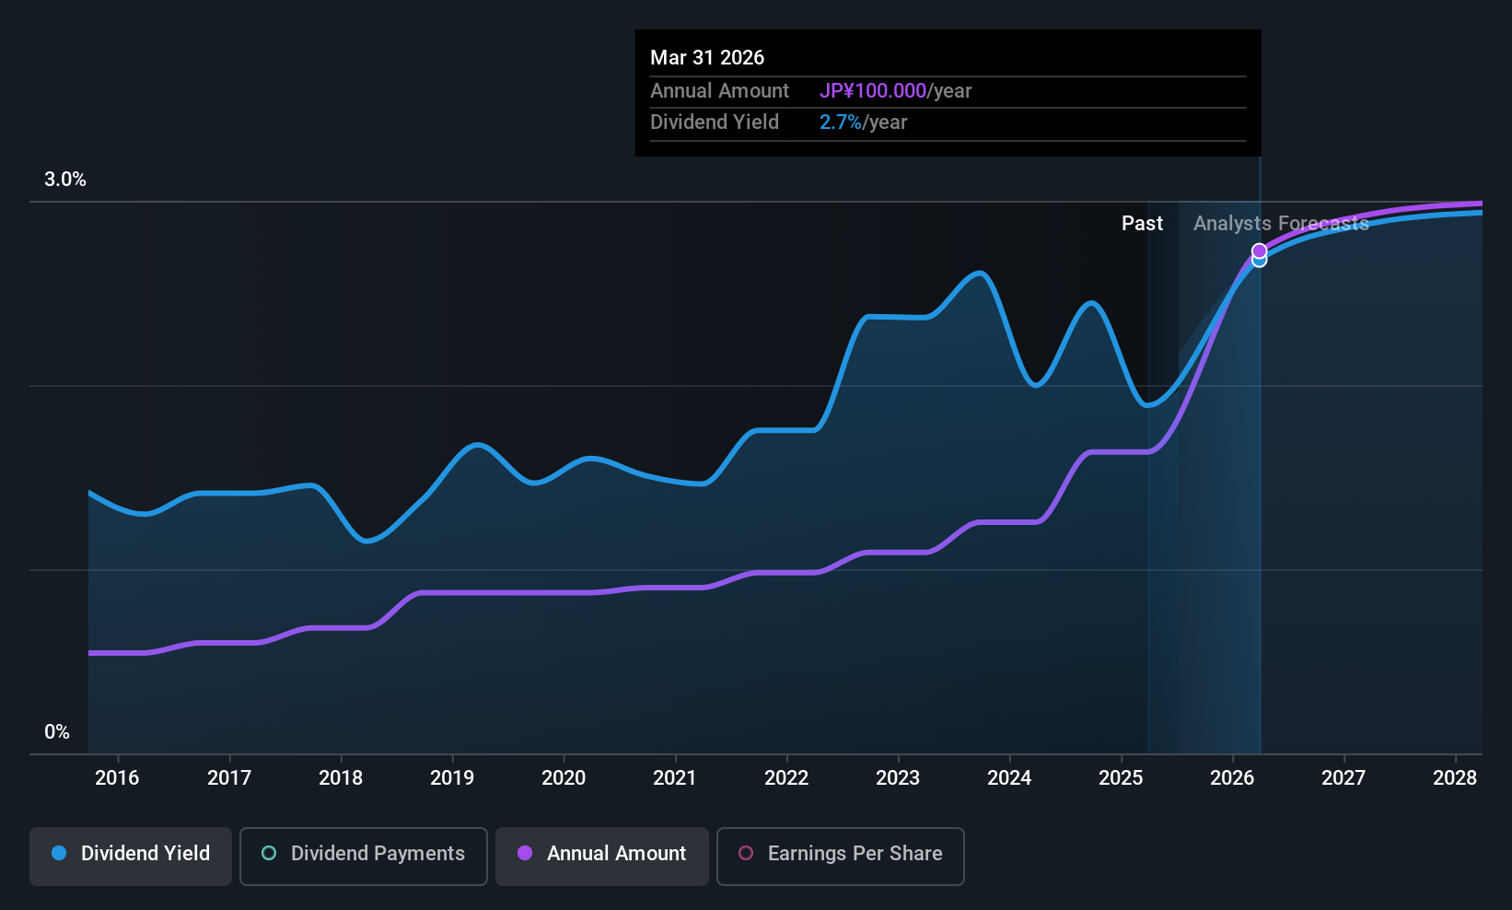Click the purple Annual Amount legend dot
Screen dimensions: 1512x910
click(525, 854)
